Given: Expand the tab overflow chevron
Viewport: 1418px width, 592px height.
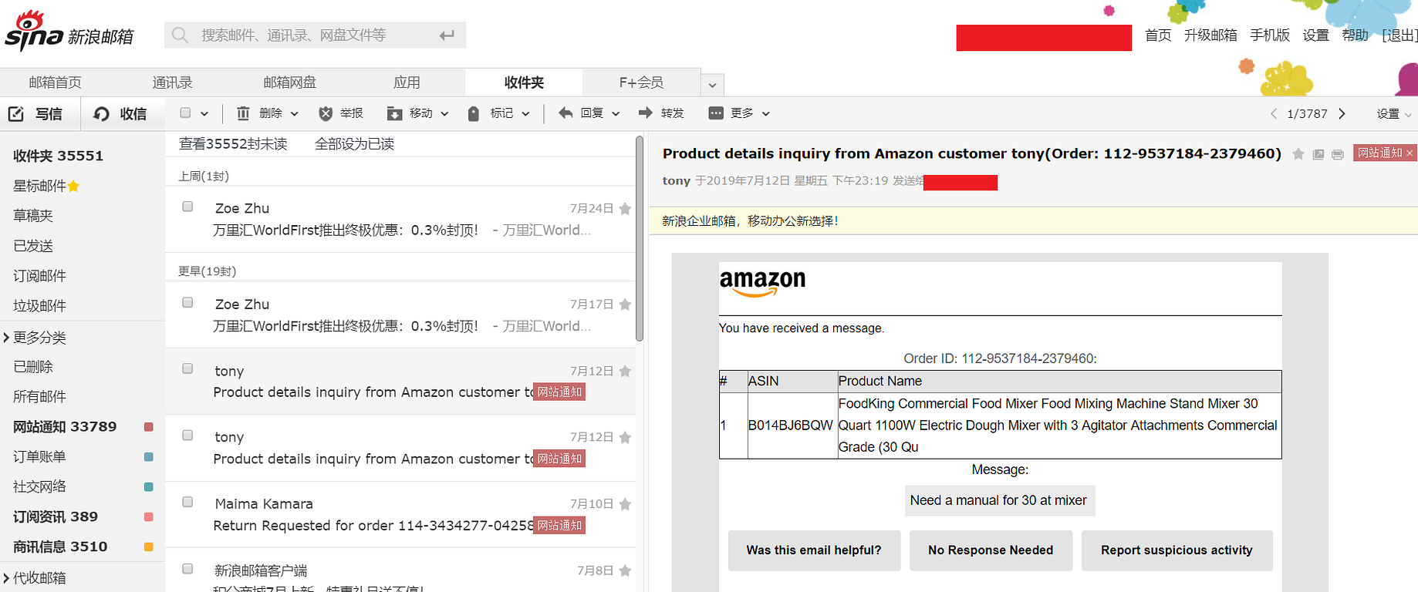Looking at the screenshot, I should 712,85.
